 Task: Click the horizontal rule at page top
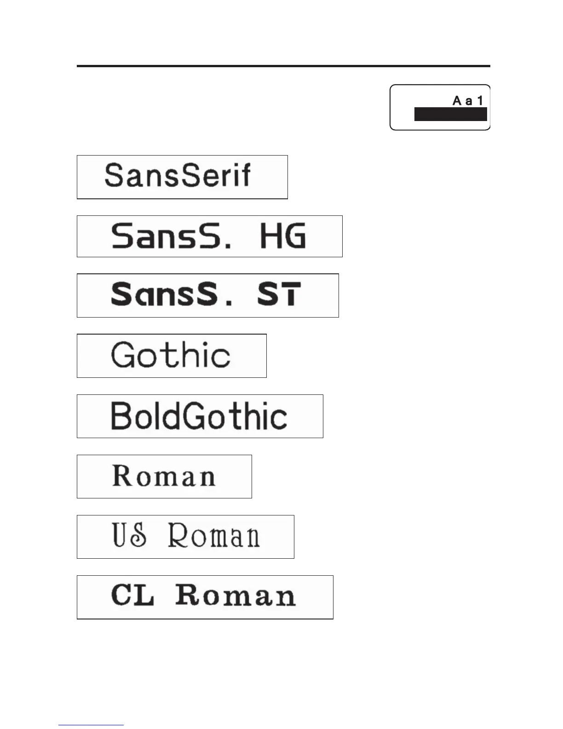tap(283, 66)
